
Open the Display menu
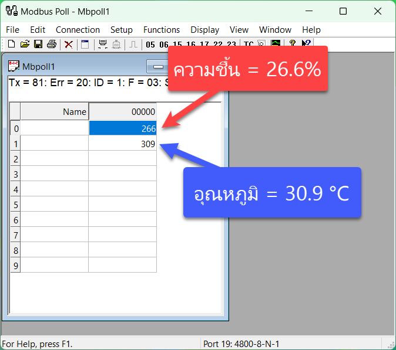point(205,30)
